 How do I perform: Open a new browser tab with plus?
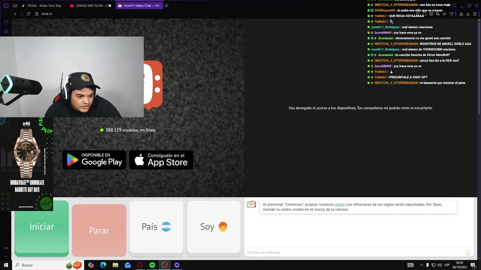(166, 6)
